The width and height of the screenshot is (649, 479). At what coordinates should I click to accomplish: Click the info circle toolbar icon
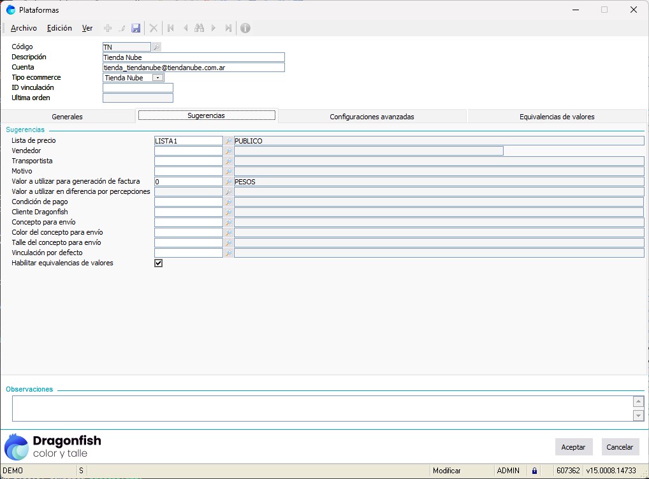point(245,28)
